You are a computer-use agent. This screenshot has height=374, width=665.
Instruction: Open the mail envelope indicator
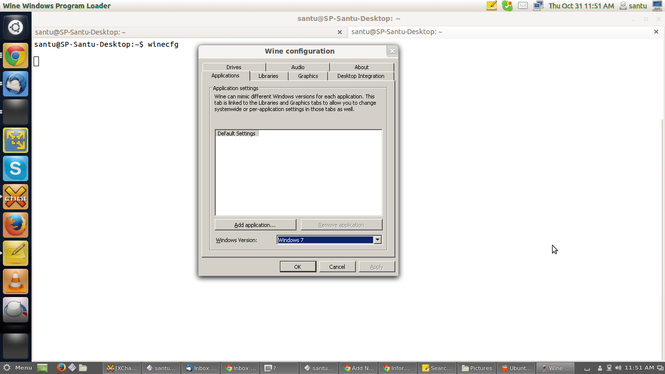tap(523, 6)
